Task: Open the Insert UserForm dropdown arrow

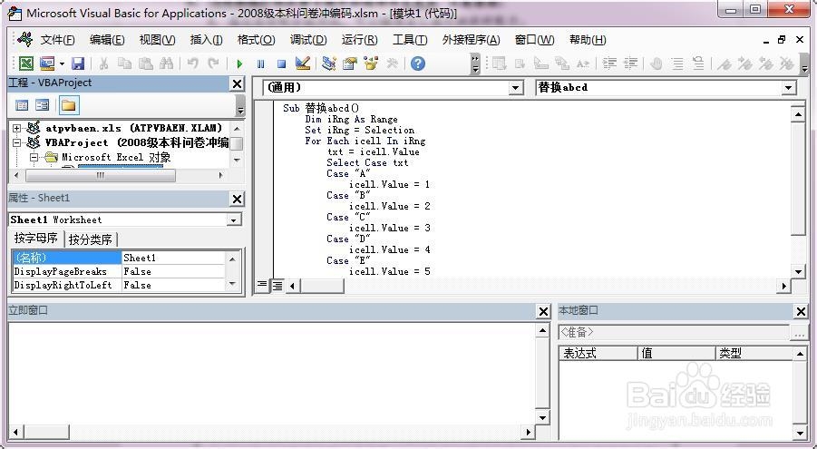Action: (x=62, y=63)
